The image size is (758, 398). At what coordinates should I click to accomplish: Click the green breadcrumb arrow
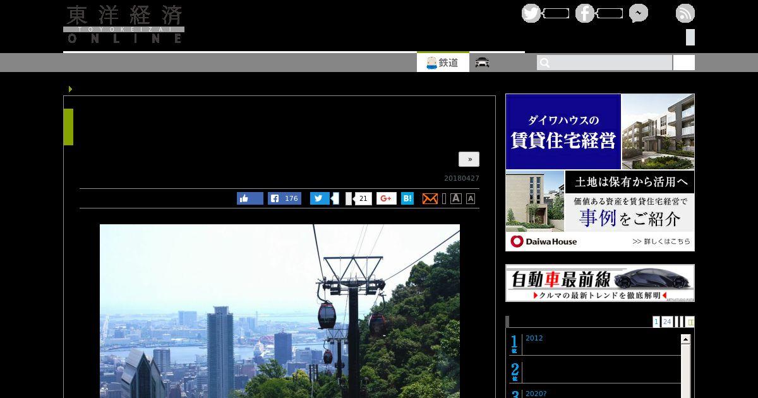click(70, 89)
